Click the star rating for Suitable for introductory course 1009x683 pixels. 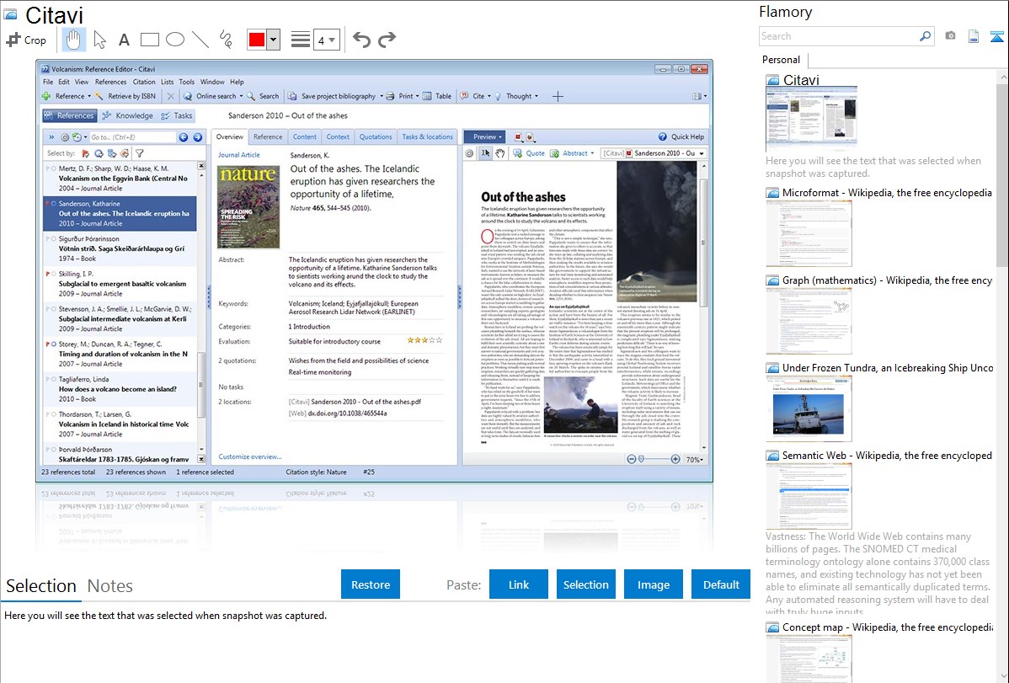pos(424,340)
